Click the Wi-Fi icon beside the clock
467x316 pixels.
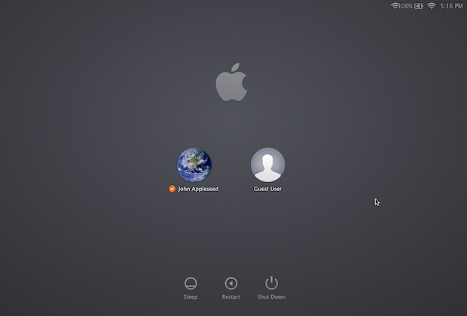432,6
